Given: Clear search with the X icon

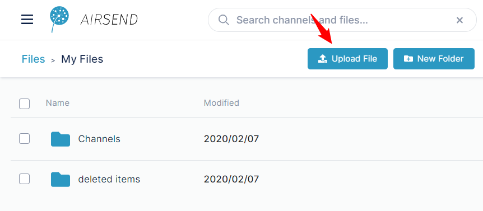Looking at the screenshot, I should (x=459, y=20).
